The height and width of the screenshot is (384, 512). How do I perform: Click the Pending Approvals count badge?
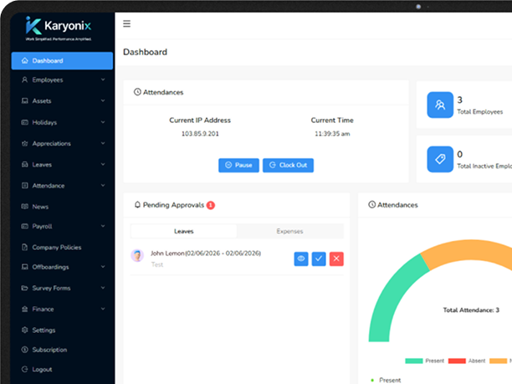click(211, 205)
